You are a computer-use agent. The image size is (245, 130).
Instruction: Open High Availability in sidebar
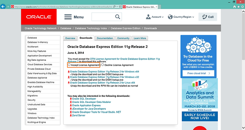point(35,87)
